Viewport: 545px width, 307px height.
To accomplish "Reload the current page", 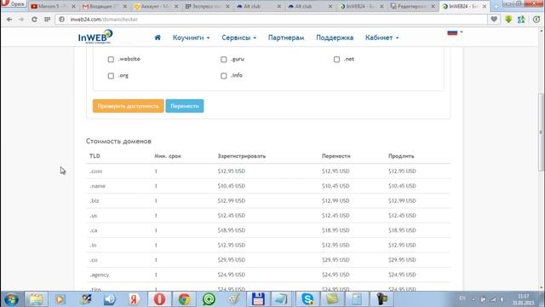I will coord(34,20).
